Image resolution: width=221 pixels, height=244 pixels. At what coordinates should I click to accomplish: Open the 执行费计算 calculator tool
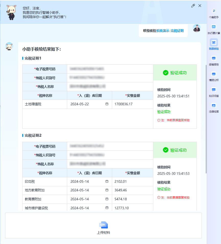coord(214,27)
